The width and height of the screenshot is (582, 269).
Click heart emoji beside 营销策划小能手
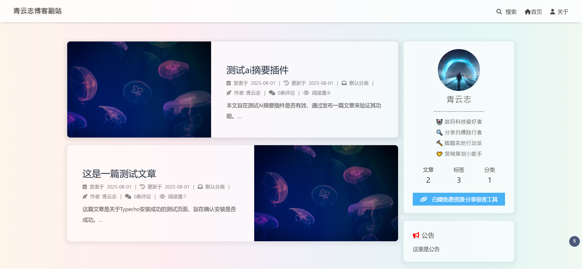(439, 154)
